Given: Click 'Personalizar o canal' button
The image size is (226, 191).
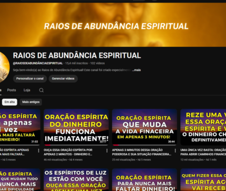Looking at the screenshot, I should coord(30,78).
